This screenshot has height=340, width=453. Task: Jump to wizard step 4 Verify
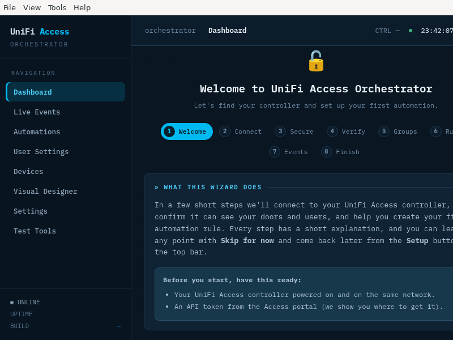coord(346,131)
